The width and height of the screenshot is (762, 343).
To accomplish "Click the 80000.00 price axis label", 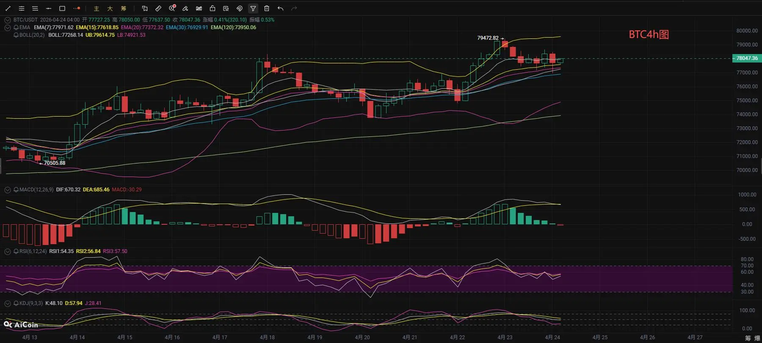I will pos(747,31).
